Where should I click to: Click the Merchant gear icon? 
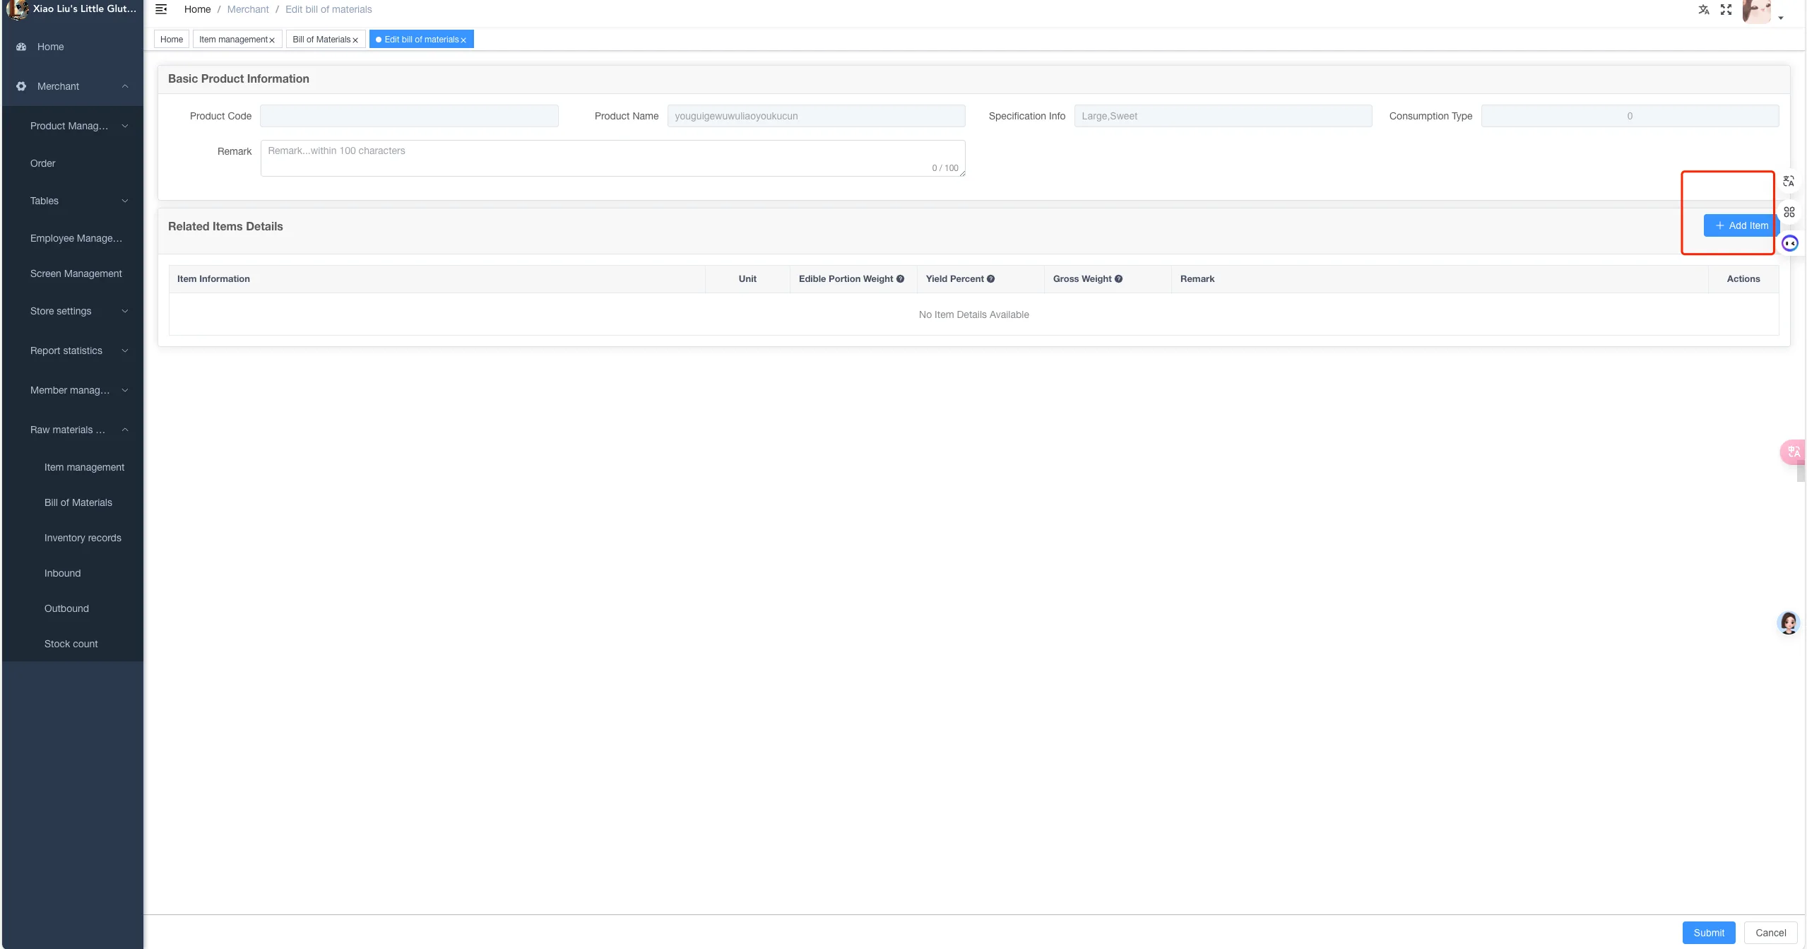[x=21, y=86]
